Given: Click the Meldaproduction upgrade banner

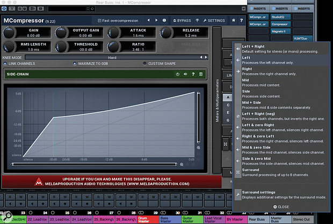Looking at the screenshot, I should click(112, 182).
